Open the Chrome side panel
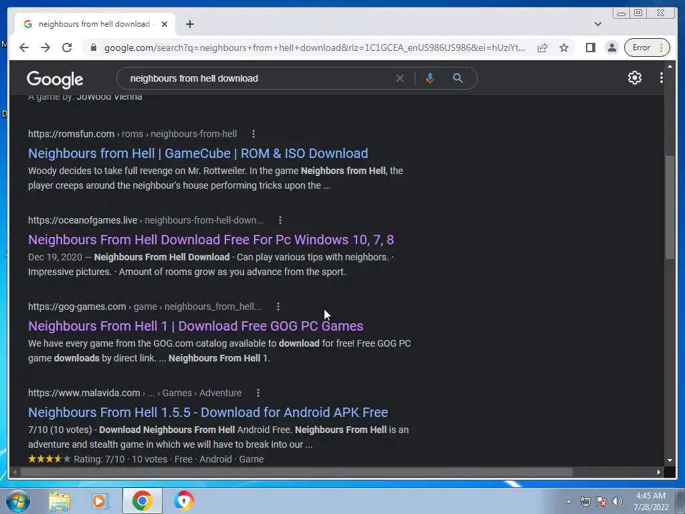This screenshot has width=685, height=514. click(x=590, y=48)
